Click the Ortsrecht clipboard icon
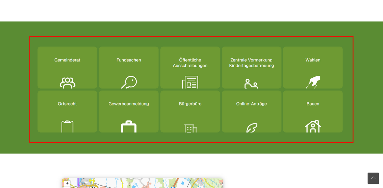The width and height of the screenshot is (383, 188). point(67,126)
